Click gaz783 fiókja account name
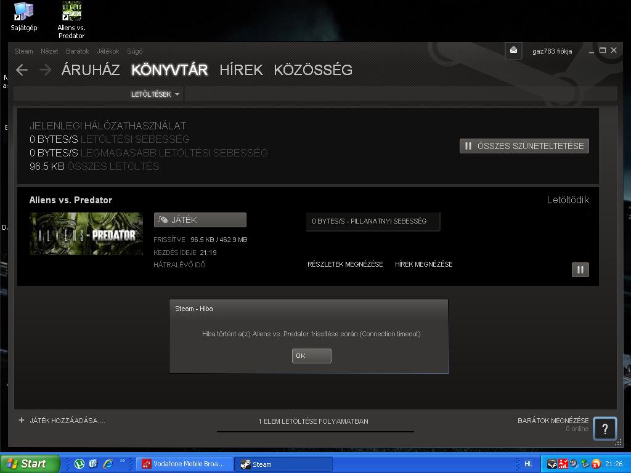 552,51
